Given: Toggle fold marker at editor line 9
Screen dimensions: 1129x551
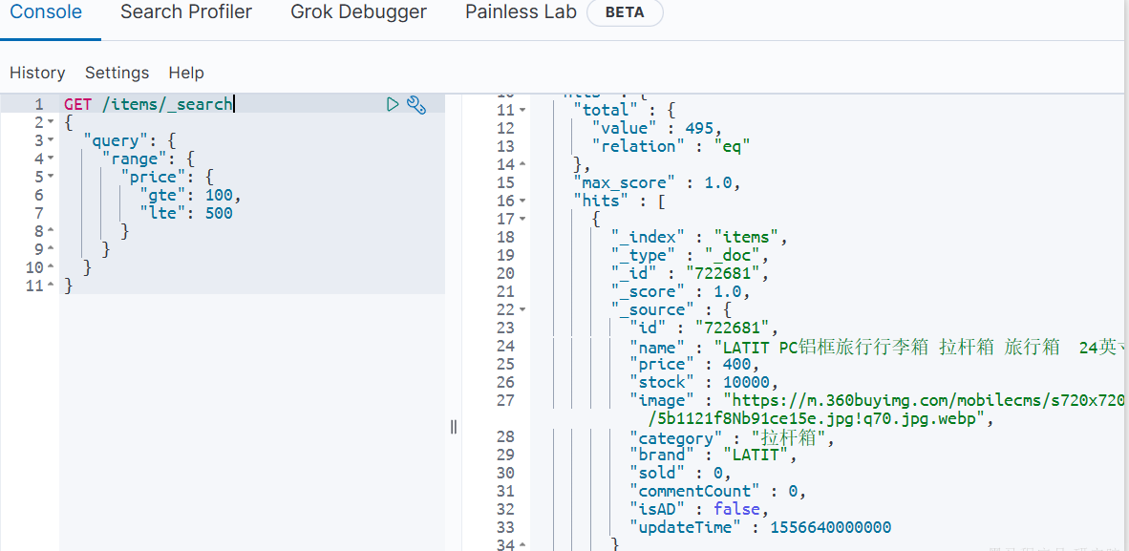Looking at the screenshot, I should point(52,249).
